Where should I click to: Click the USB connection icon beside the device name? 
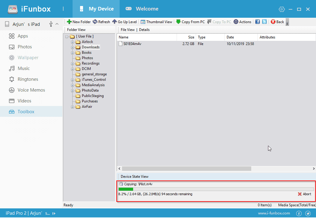51,24
